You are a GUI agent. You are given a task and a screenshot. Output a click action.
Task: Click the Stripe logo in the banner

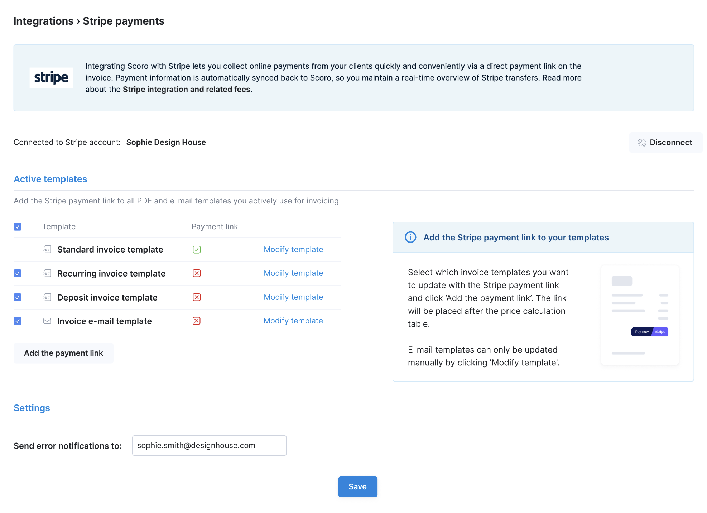tap(51, 78)
